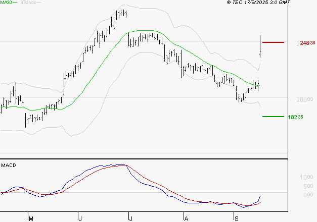Click the green support line marker

(x=274, y=117)
